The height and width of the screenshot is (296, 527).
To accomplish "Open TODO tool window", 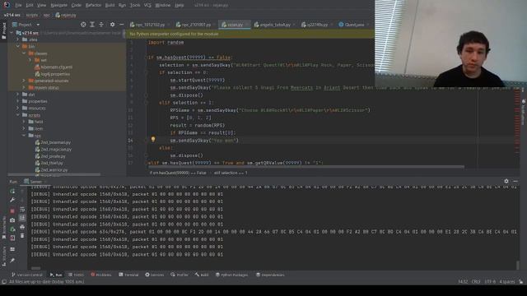I will click(x=76, y=275).
